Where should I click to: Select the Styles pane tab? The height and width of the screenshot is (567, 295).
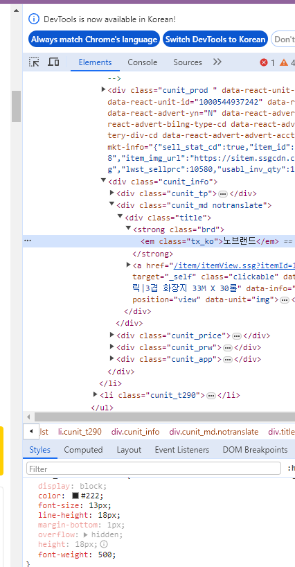click(x=39, y=450)
